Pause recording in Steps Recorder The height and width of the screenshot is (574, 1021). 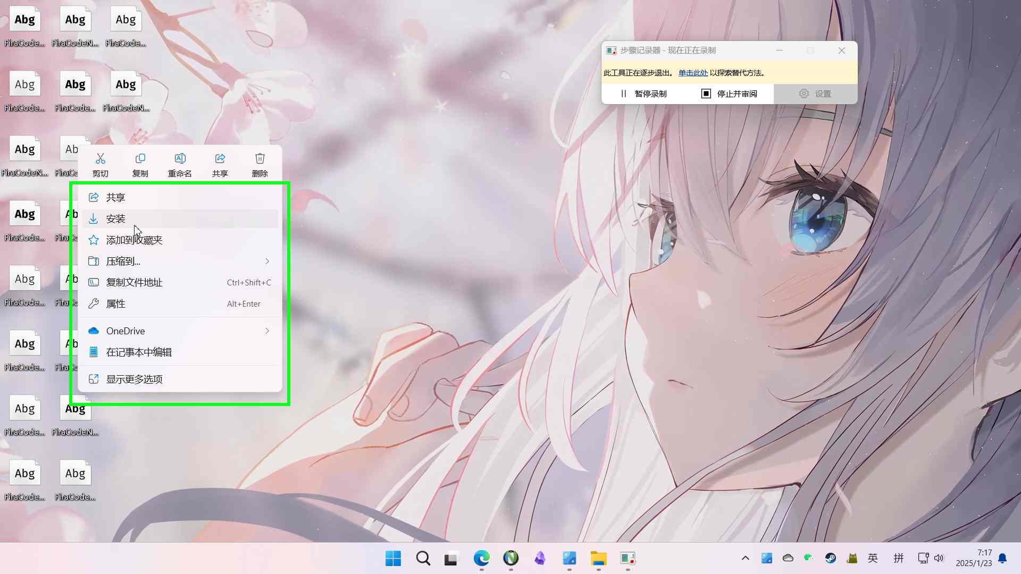point(643,94)
